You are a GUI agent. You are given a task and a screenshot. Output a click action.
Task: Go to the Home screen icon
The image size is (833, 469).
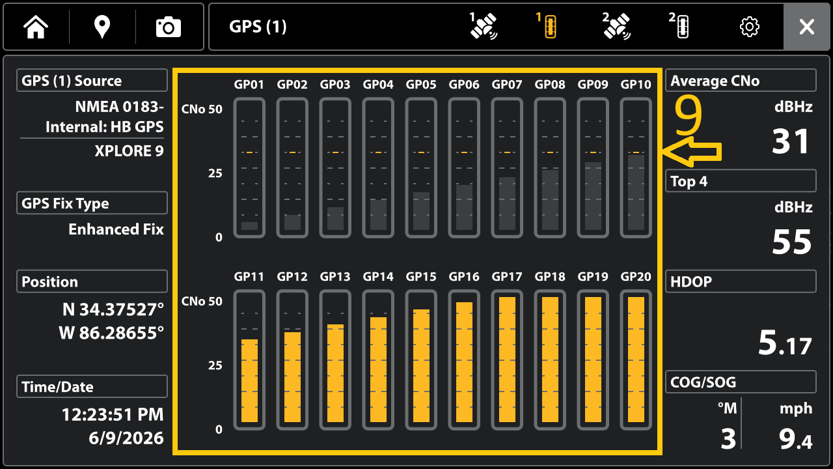(36, 27)
